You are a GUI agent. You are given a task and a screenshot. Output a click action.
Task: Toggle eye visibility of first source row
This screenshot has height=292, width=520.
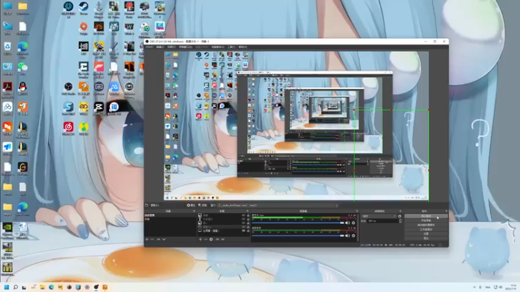(x=243, y=215)
